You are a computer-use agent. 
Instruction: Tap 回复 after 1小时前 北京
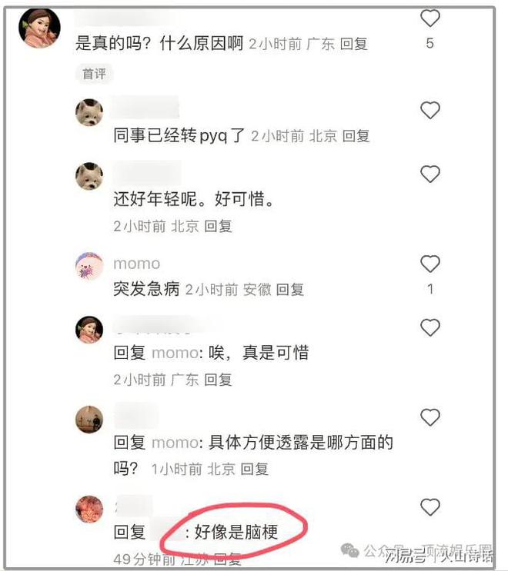coord(255,469)
